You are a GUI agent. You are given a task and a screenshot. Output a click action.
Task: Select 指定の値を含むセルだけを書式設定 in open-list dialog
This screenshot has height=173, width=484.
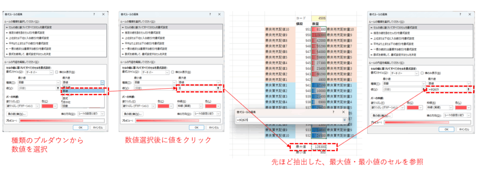click(x=55, y=33)
